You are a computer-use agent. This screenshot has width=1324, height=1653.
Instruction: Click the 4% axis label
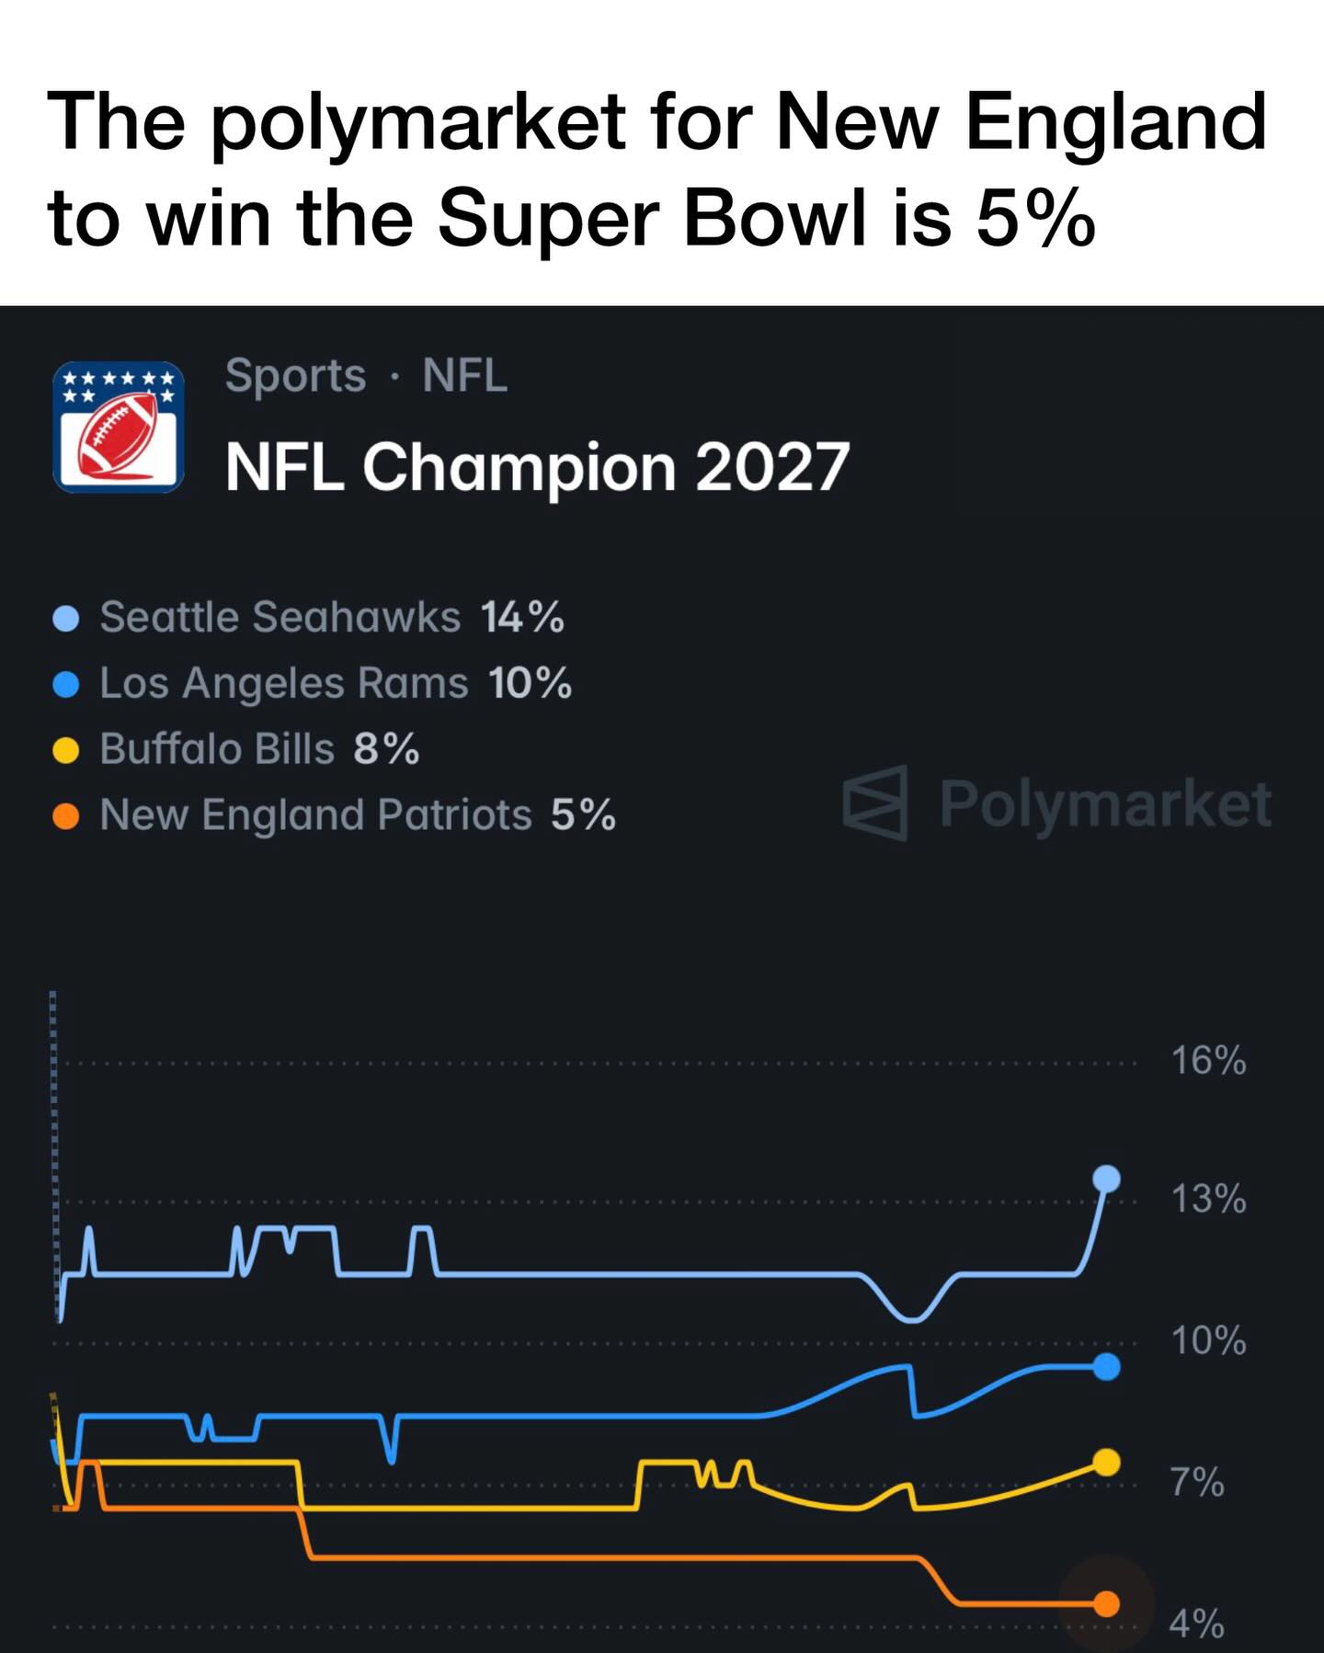1196,1624
